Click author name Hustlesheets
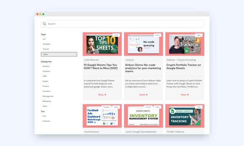 (92, 132)
